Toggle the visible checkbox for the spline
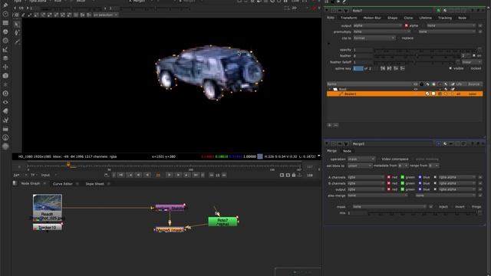This screenshot has height=276, width=491. click(x=450, y=68)
